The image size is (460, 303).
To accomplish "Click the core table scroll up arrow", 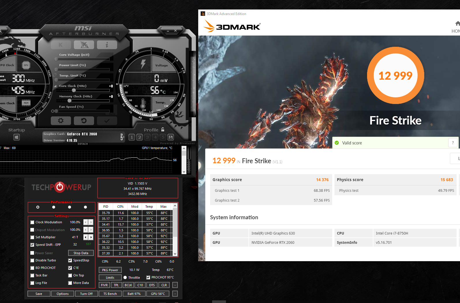I will click(175, 206).
